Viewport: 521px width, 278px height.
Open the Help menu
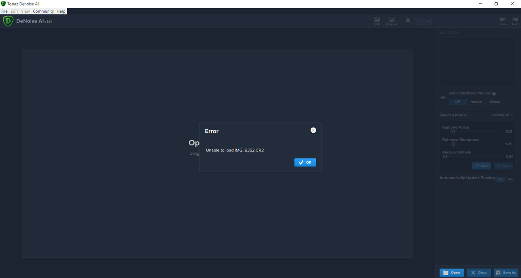click(61, 11)
